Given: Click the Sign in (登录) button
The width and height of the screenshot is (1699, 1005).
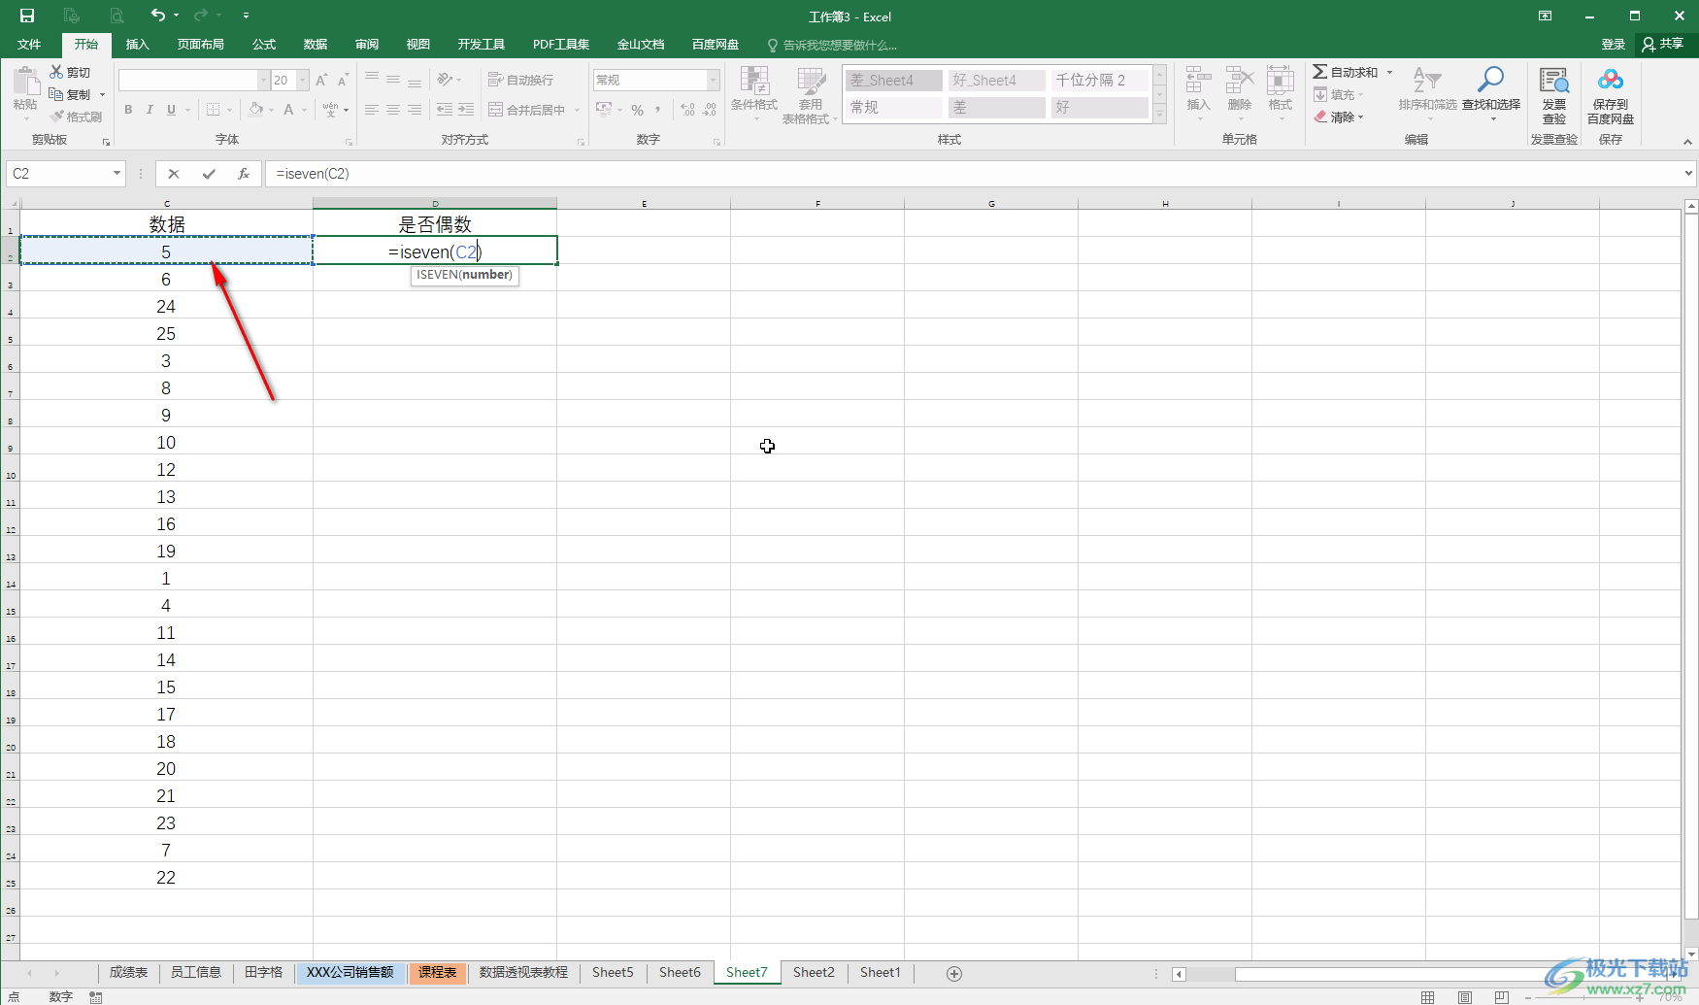Looking at the screenshot, I should [1613, 45].
